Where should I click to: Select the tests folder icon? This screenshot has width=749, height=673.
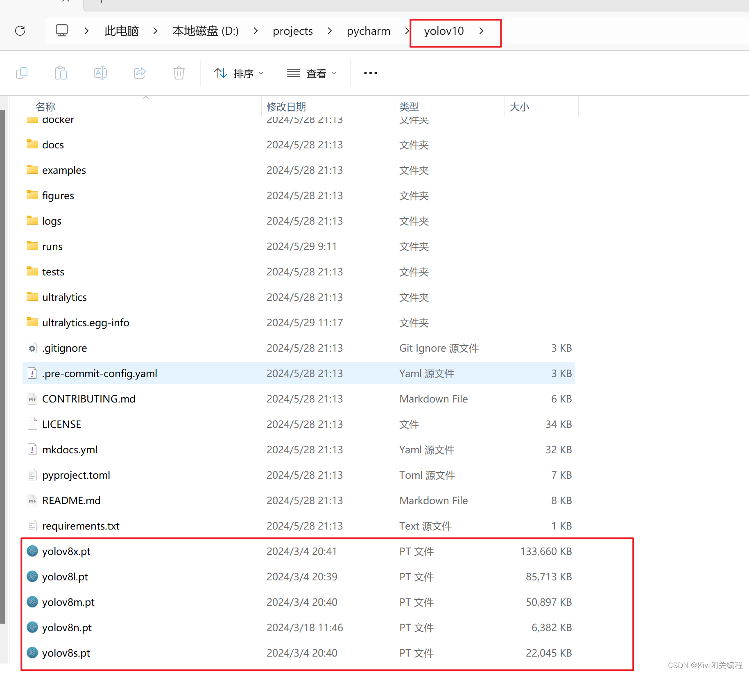[32, 271]
